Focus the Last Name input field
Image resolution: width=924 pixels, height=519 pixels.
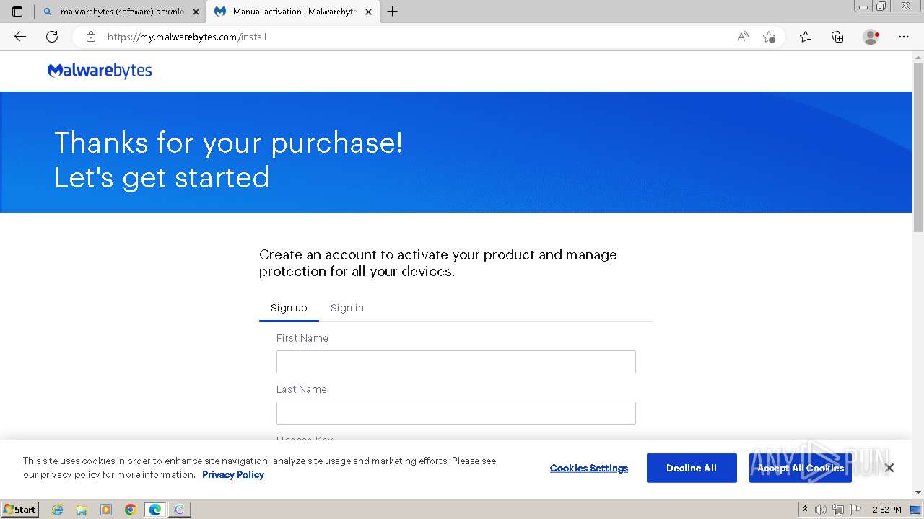456,413
